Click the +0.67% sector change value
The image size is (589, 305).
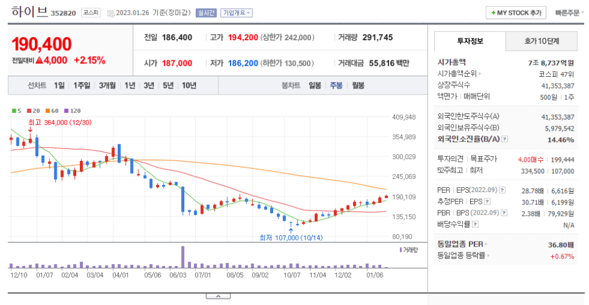(562, 257)
